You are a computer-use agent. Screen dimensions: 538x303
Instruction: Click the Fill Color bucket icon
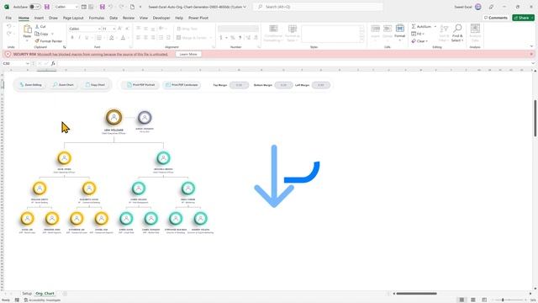pyautogui.click(x=112, y=37)
